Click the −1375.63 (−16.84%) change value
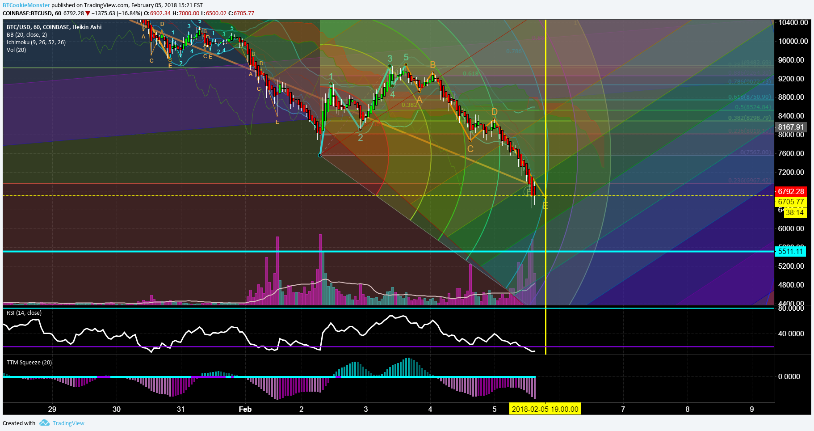Viewport: 814px width, 431px height. [117, 13]
